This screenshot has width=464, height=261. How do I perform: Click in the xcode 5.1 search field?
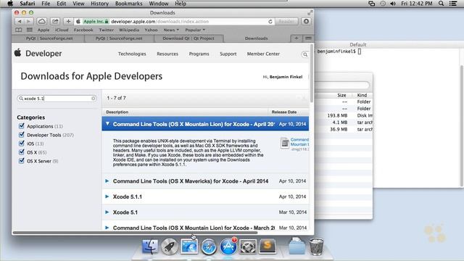[x=57, y=99]
